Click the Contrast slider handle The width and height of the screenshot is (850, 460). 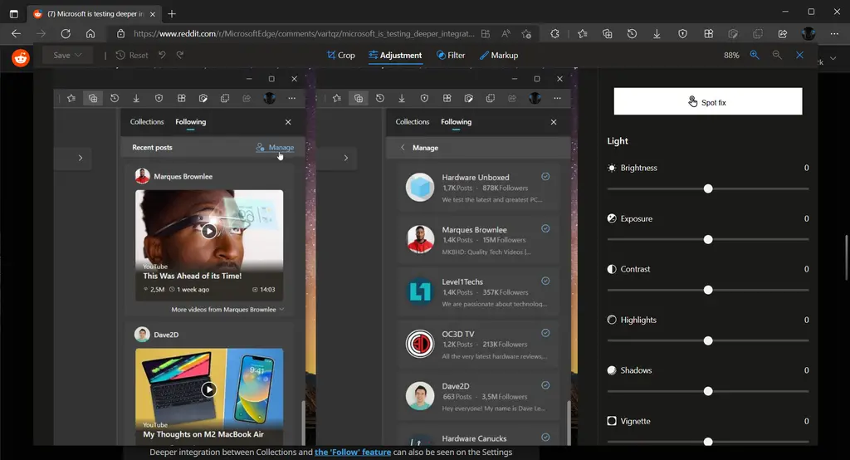click(708, 290)
